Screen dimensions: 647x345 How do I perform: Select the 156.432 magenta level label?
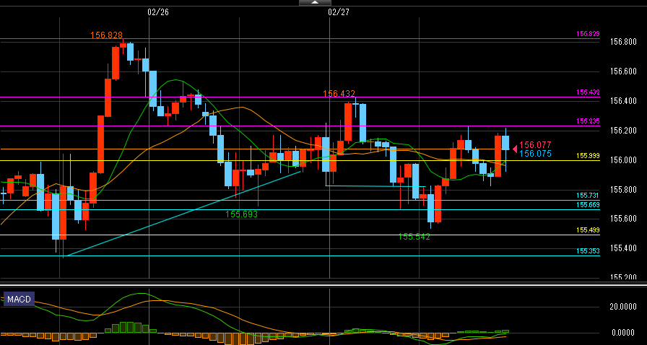pos(588,92)
